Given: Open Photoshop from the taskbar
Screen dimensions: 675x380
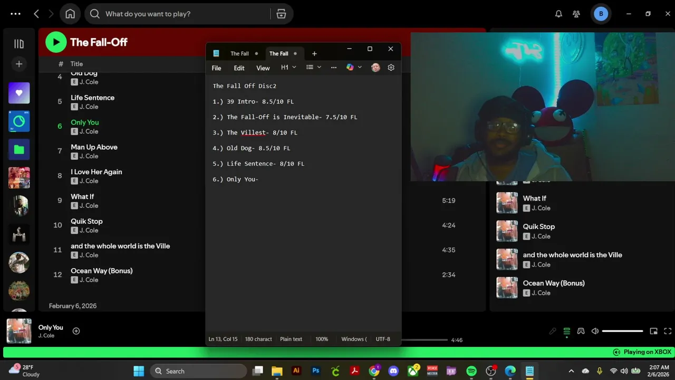Looking at the screenshot, I should tap(316, 371).
